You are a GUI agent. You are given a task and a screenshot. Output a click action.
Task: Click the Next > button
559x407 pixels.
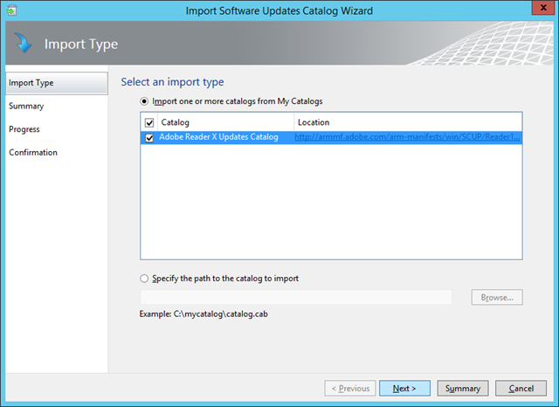click(404, 388)
